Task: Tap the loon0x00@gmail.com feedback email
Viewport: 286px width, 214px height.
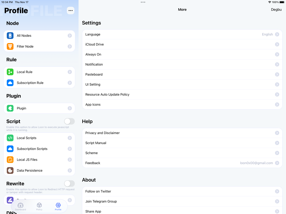Action: click(256, 163)
